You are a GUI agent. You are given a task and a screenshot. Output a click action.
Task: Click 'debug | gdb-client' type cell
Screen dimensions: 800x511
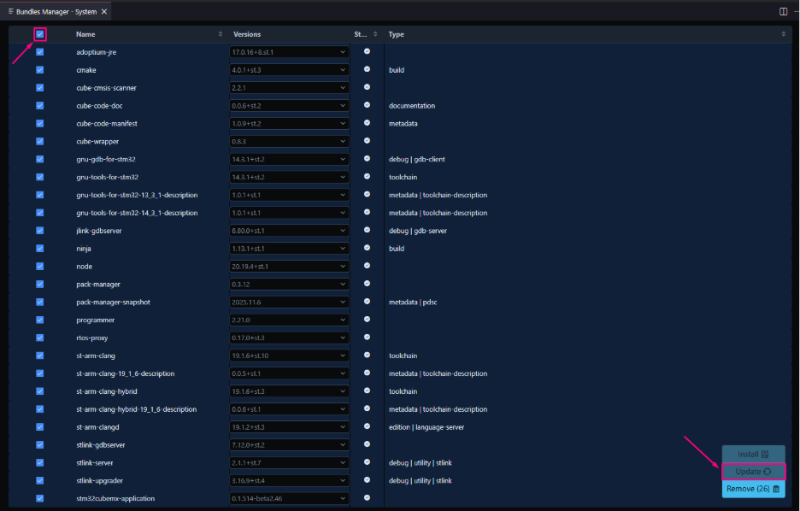tap(417, 159)
